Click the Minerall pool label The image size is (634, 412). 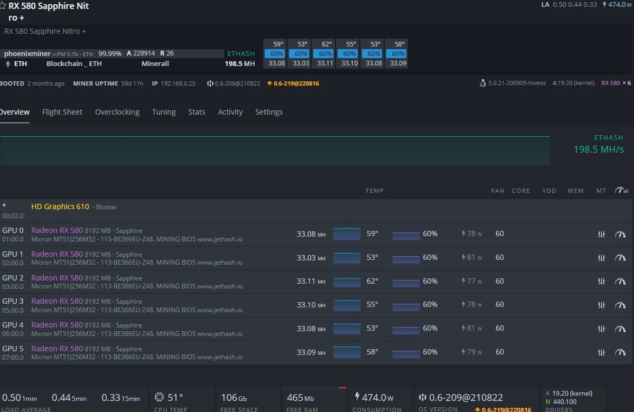click(x=155, y=63)
